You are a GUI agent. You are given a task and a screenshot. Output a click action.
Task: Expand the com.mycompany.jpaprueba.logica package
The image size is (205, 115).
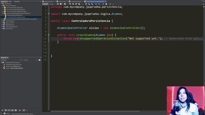[x=3, y=11]
